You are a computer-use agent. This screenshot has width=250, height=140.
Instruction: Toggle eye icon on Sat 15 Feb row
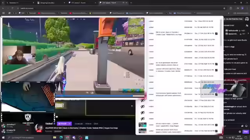pos(143,113)
